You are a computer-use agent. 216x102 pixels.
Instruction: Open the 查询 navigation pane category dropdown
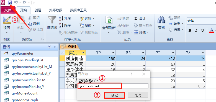49,47
